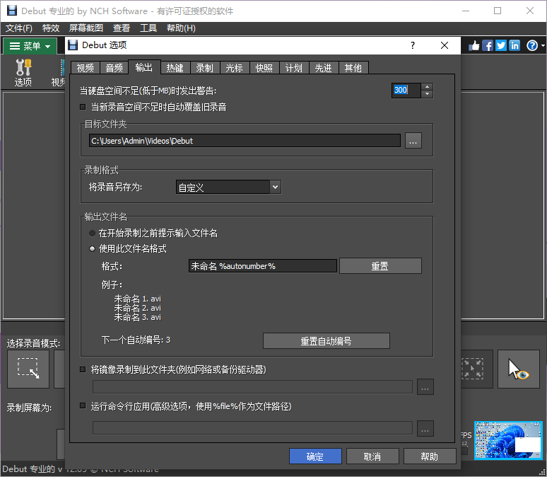Open the 屏幕截图 menu in menu bar
This screenshot has width=547, height=477.
[86, 28]
